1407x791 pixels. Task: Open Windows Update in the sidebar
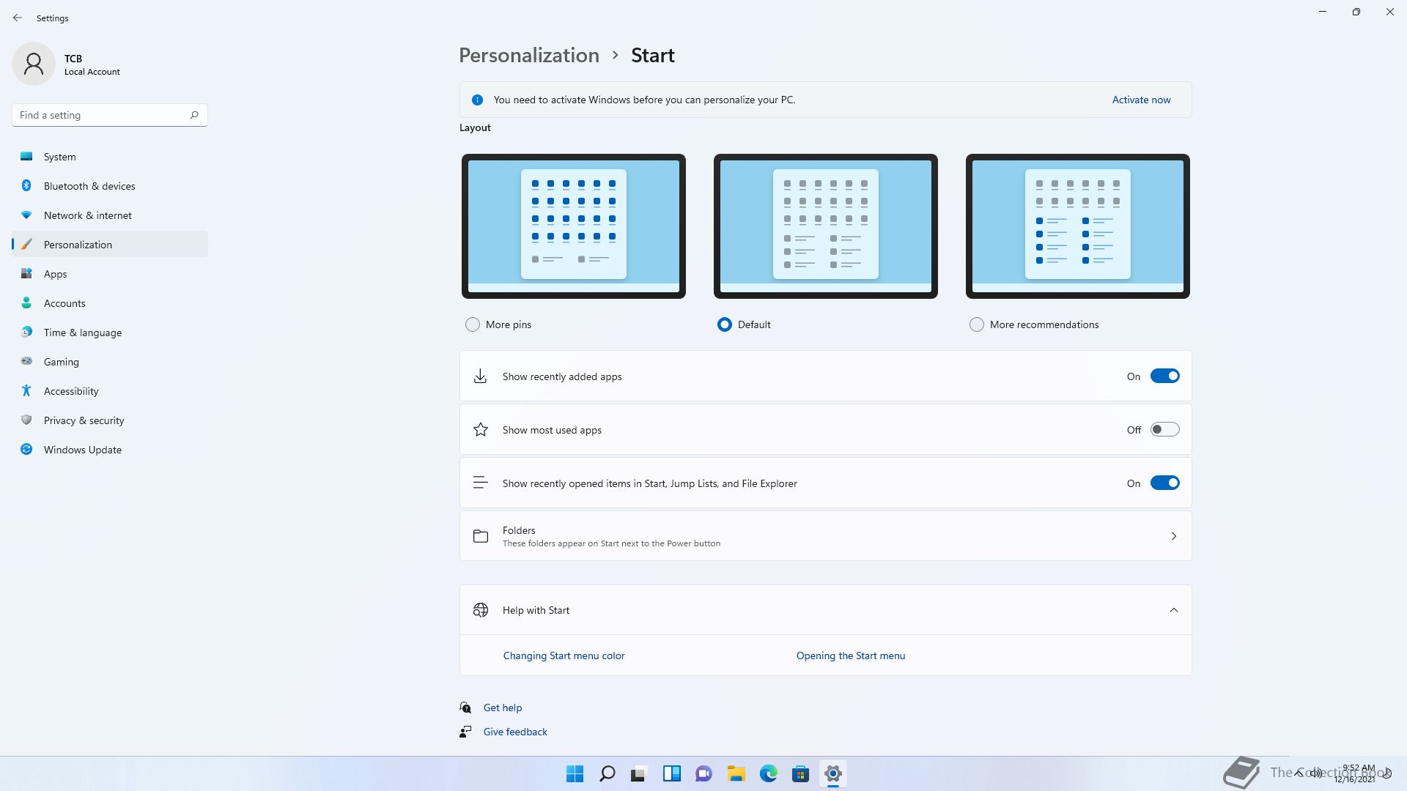tap(82, 450)
